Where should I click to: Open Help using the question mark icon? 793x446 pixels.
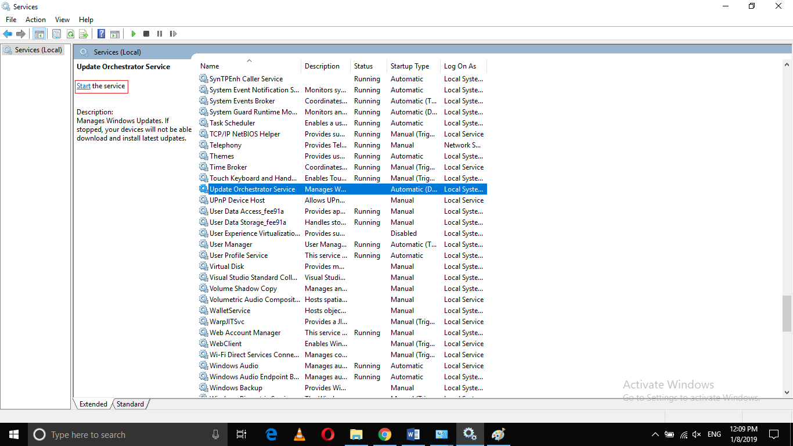(100, 34)
